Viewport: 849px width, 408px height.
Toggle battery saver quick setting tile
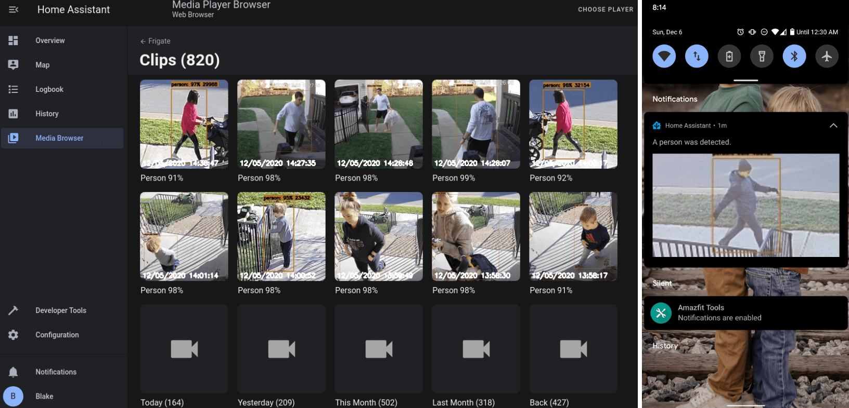click(x=729, y=56)
